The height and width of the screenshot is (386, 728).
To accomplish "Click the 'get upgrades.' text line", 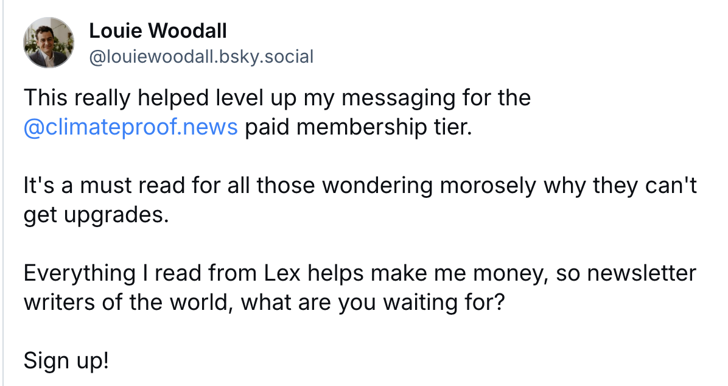I will (x=96, y=215).
